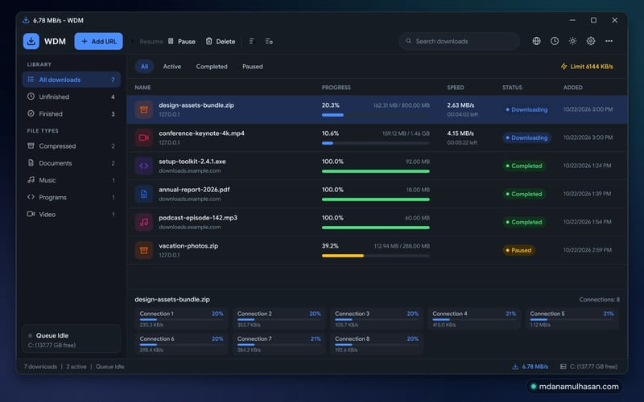Switch to the Paused tab
Screen dimensions: 644x402
tap(253, 67)
